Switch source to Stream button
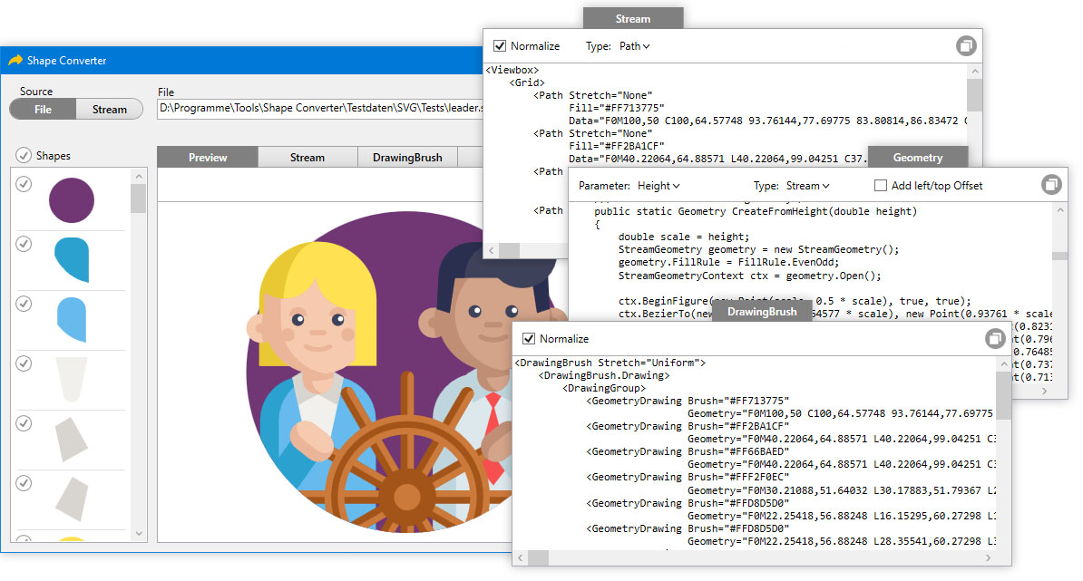This screenshot has width=1083, height=581. pyautogui.click(x=110, y=110)
